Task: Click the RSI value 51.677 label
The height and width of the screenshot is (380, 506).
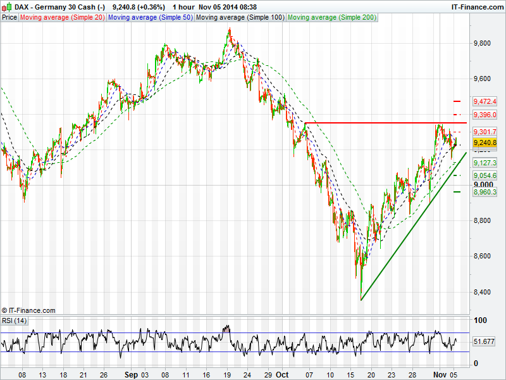Action: tap(484, 341)
